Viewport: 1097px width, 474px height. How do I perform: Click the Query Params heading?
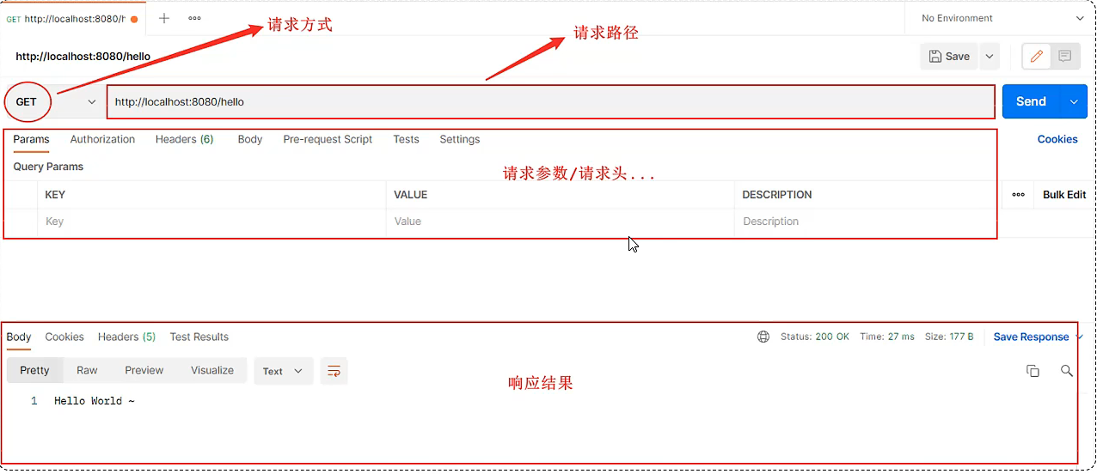coord(48,167)
